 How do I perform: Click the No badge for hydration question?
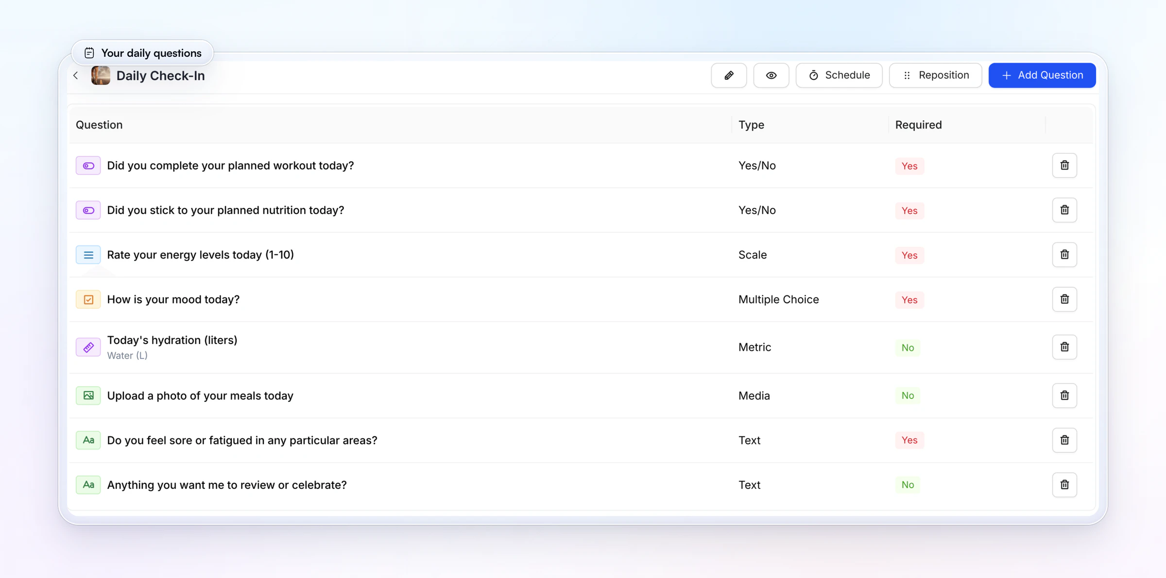(x=908, y=347)
